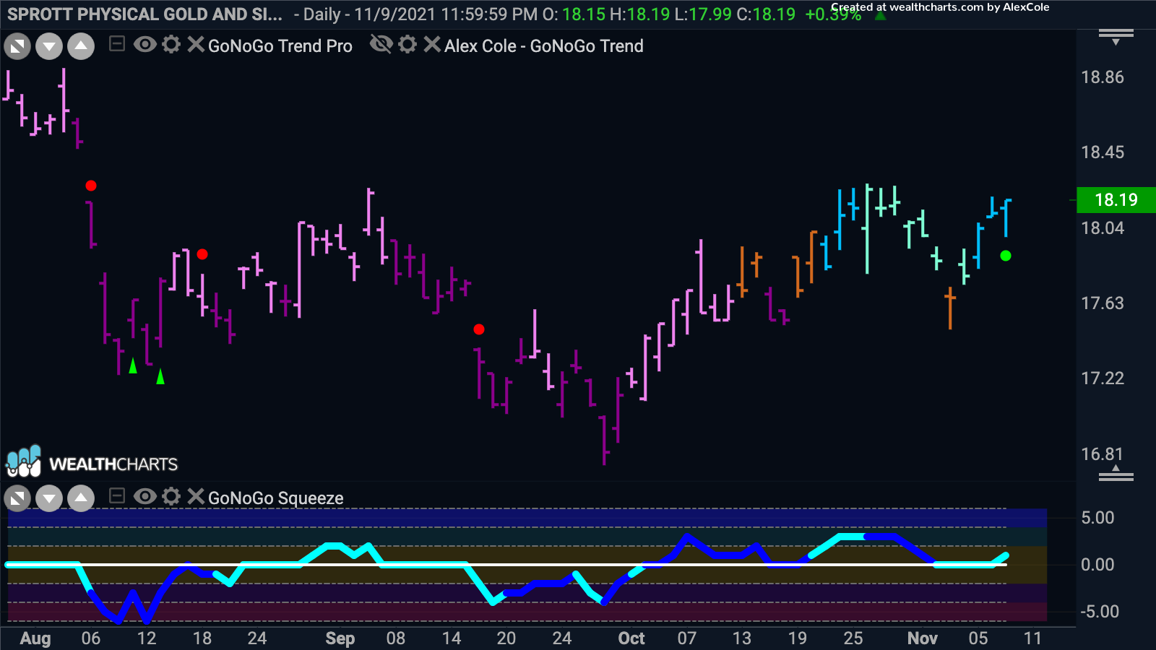Click the SPROTT PHYSICAL GOLD symbol title
Screen dimensions: 1156x650
click(144, 14)
